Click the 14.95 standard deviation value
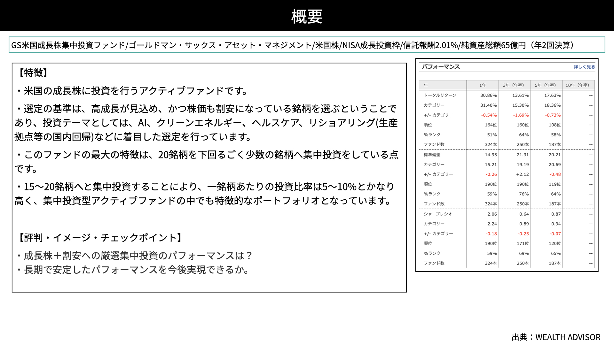This screenshot has height=345, width=614. (491, 155)
